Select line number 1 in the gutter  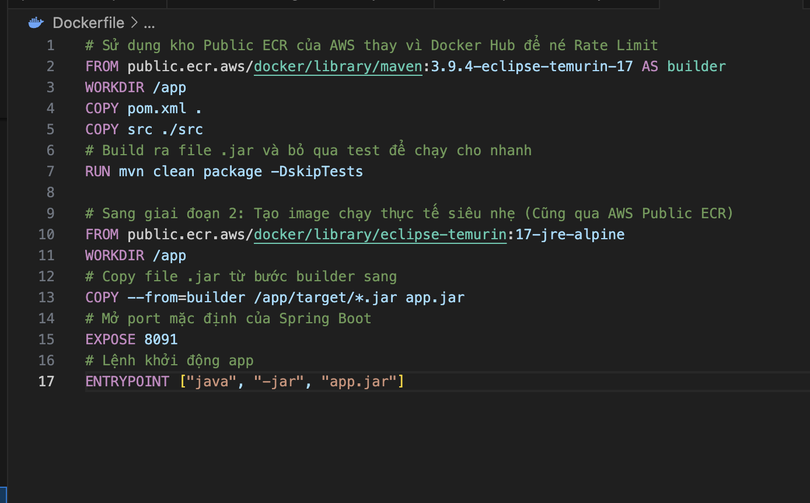point(50,46)
